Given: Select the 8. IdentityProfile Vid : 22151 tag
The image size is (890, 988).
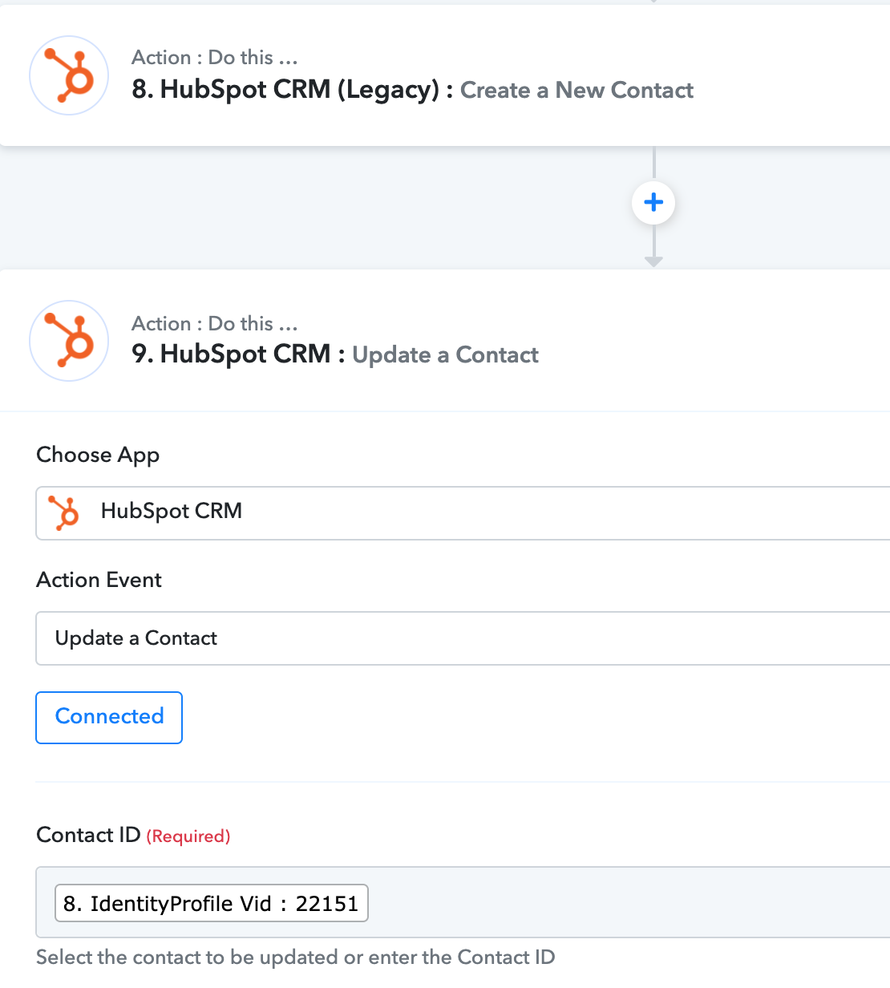Looking at the screenshot, I should [211, 903].
